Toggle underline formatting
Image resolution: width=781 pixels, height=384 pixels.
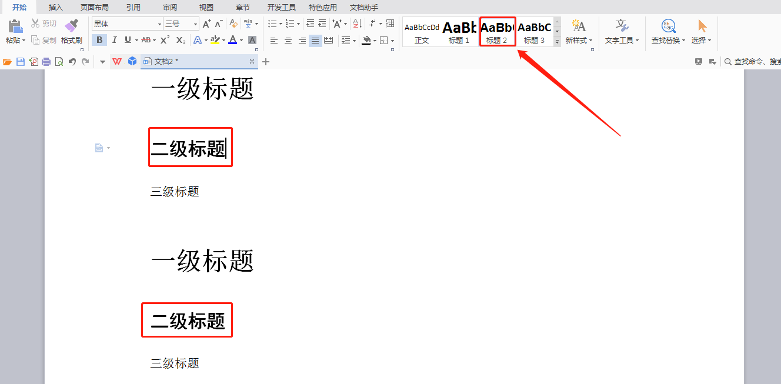click(x=128, y=40)
